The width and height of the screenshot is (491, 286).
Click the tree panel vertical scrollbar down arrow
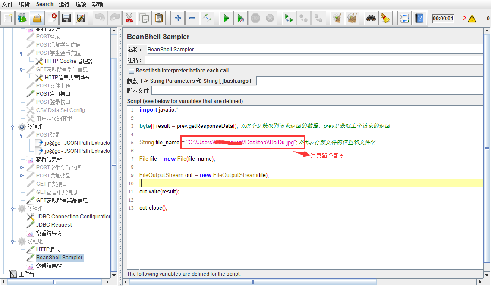point(114,275)
